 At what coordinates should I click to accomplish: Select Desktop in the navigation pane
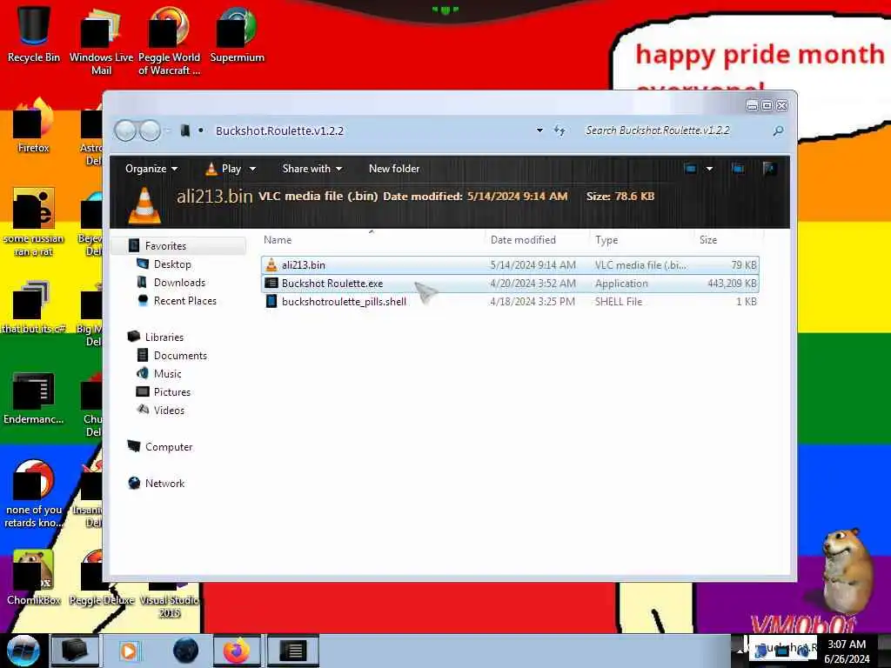tap(172, 264)
